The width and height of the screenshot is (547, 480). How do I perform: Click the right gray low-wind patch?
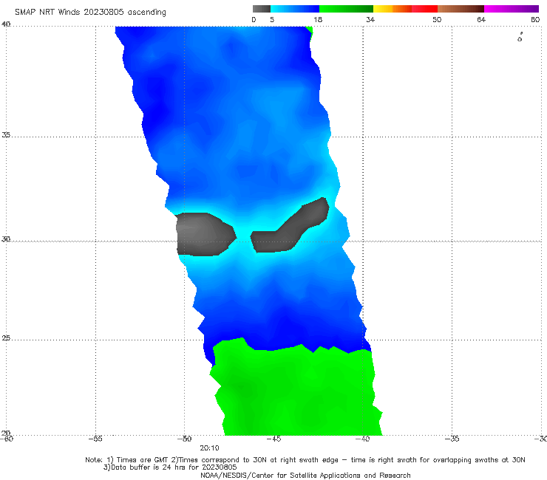pyautogui.click(x=290, y=224)
